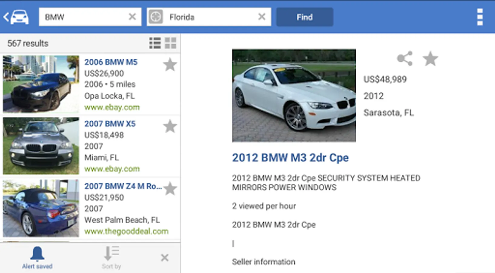Favorite the 2007 BMW Z4 M listing

click(x=170, y=188)
